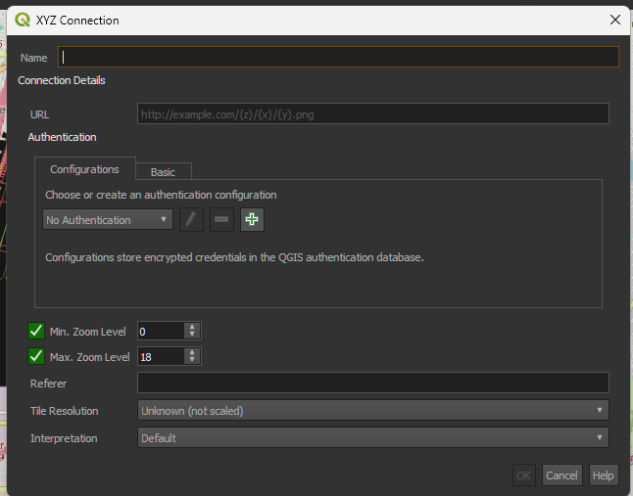This screenshot has height=496, width=633.
Task: Close the XYZ Connection dialog
Action: [615, 20]
